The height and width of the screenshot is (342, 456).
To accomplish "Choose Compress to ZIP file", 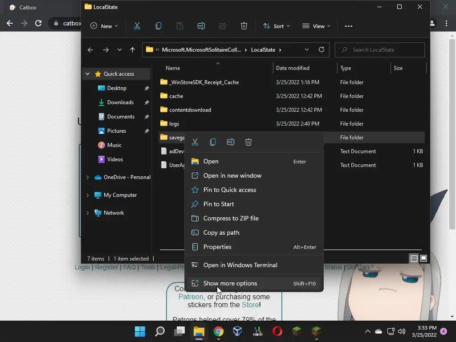I will 254,218.
